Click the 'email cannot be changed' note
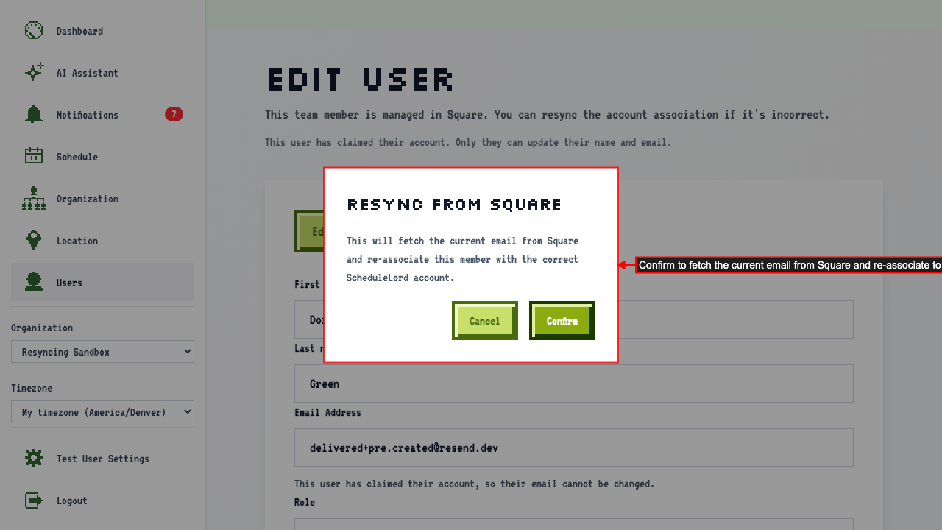Screen dimensions: 942x530 pos(474,484)
